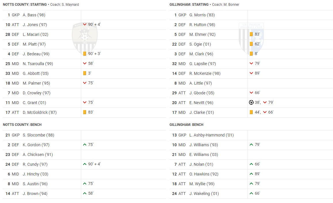The width and height of the screenshot is (333, 203).
Task: Click the red substitution arrow for N. Tsaroulla
Action: coord(85,63)
